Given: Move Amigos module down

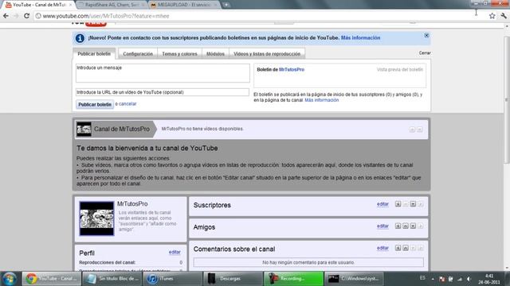Looking at the screenshot, I should pyautogui.click(x=413, y=226).
